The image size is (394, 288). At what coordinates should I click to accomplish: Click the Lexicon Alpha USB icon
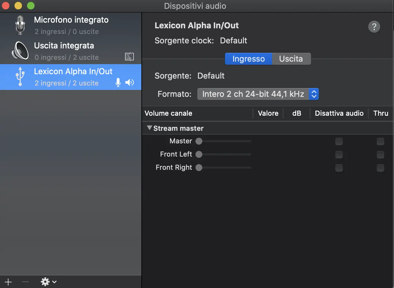click(x=20, y=77)
